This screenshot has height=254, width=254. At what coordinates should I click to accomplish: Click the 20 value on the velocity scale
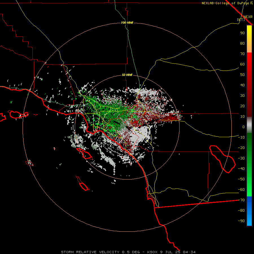(x=242, y=106)
